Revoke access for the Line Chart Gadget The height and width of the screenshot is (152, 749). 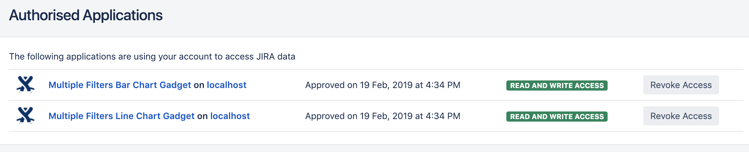[681, 116]
